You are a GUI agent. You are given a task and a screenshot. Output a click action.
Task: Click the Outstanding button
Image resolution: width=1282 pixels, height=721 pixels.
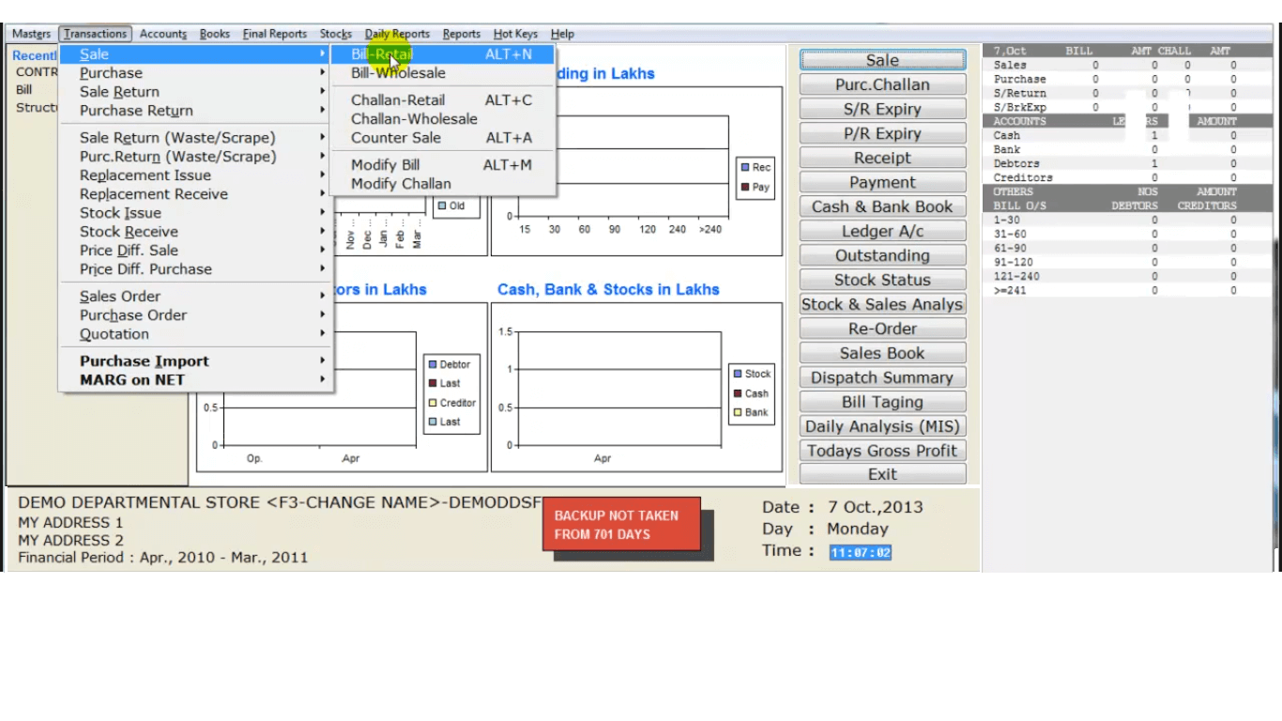(882, 255)
